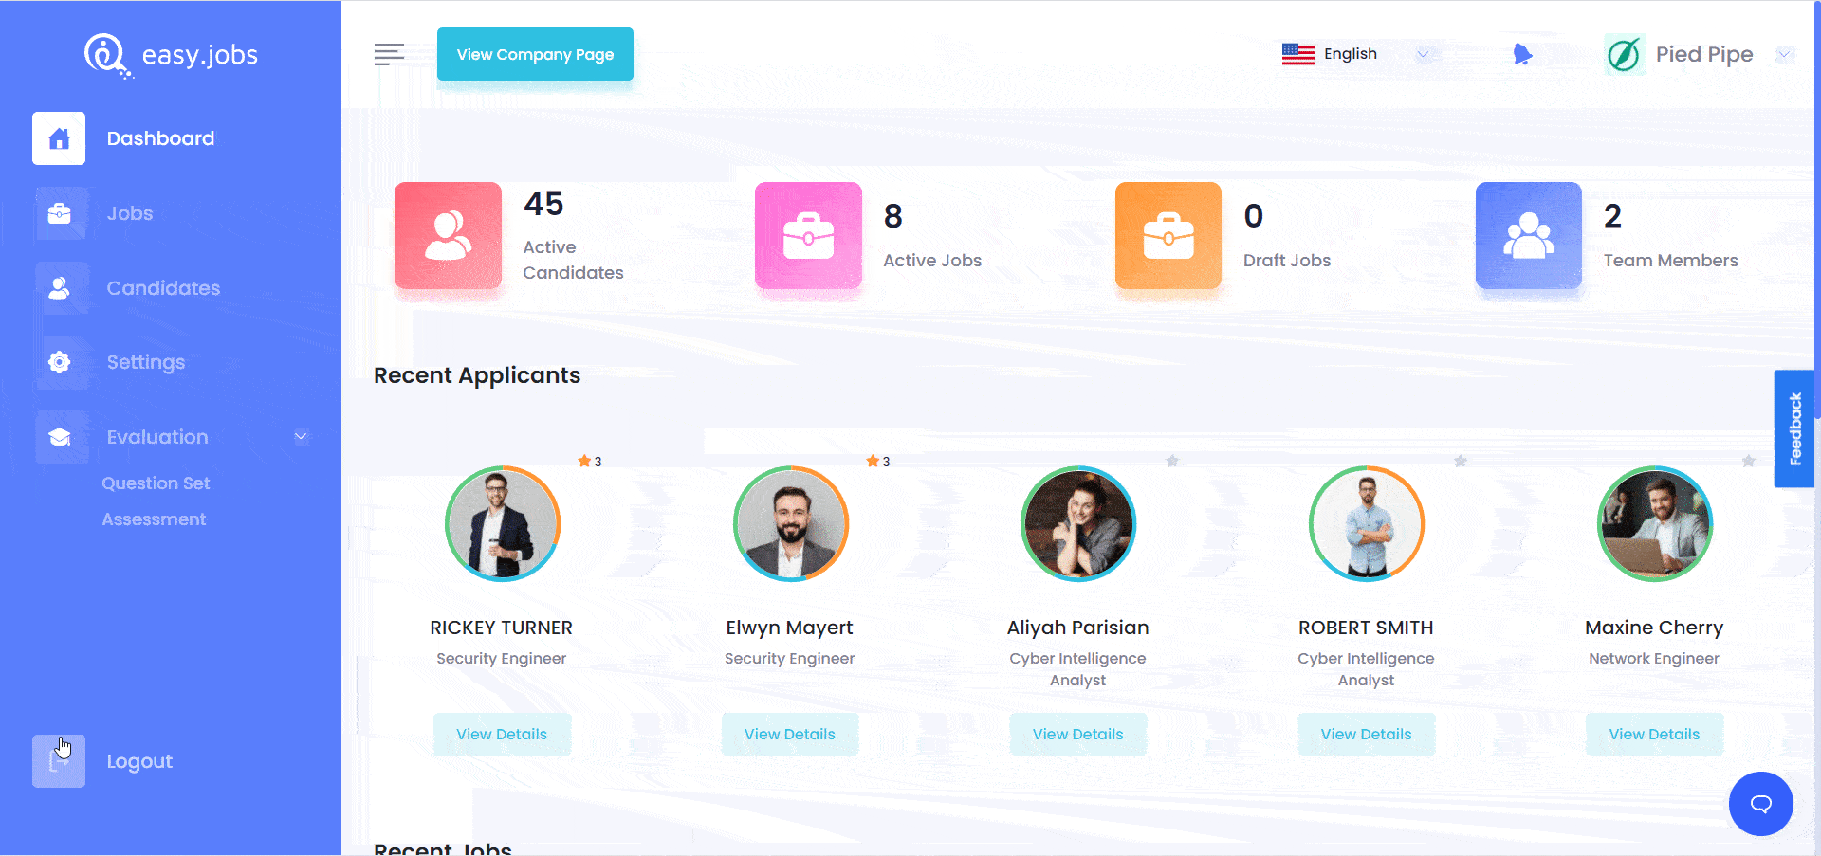1821x856 pixels.
Task: Click View Company Page button
Action: [535, 54]
